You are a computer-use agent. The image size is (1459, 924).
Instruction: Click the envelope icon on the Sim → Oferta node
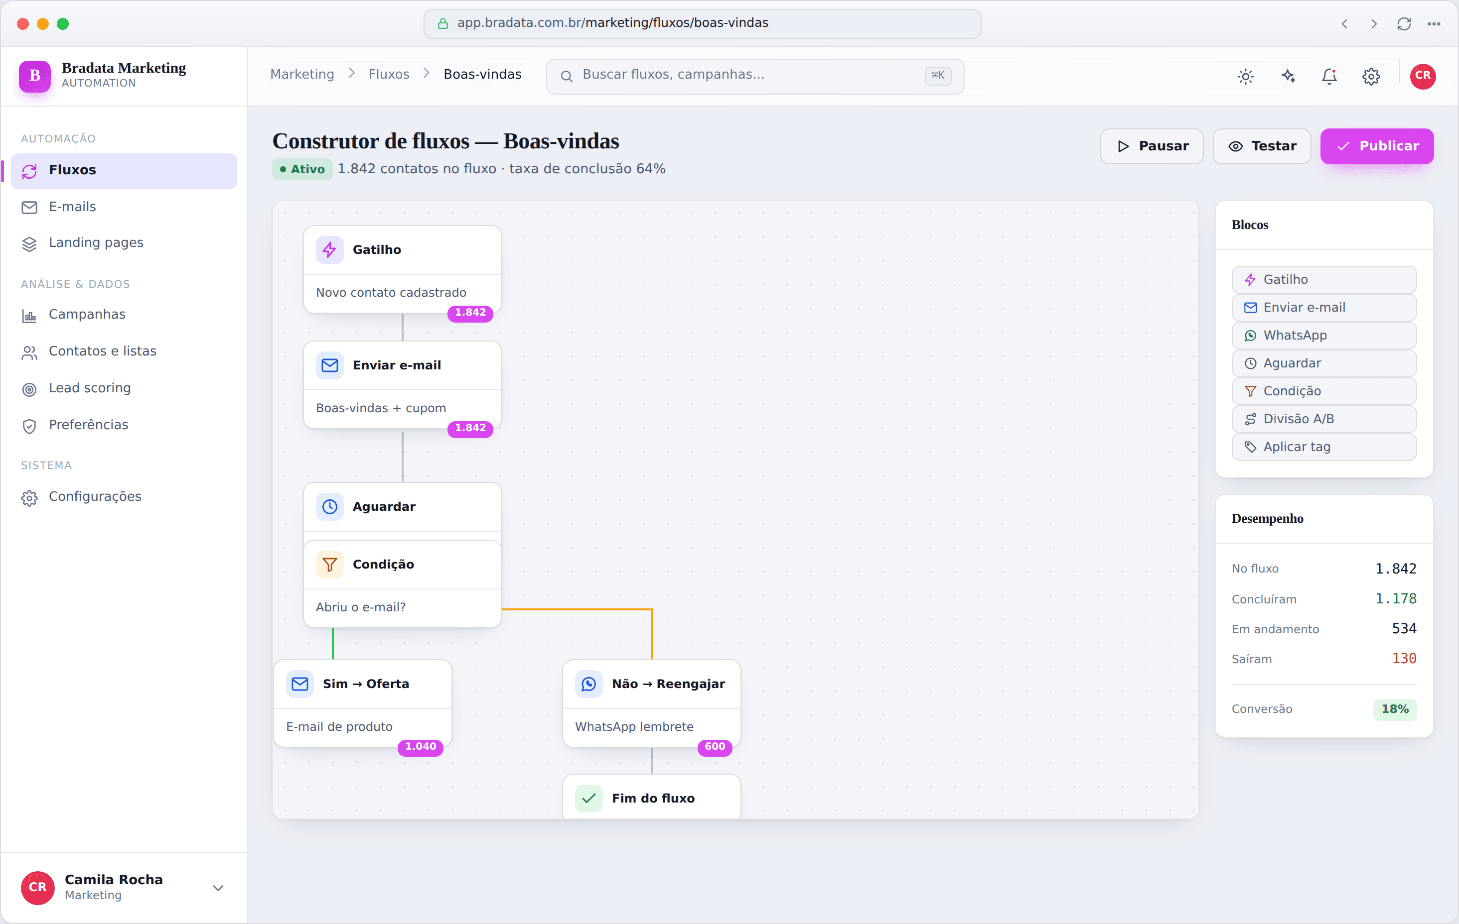pyautogui.click(x=300, y=684)
